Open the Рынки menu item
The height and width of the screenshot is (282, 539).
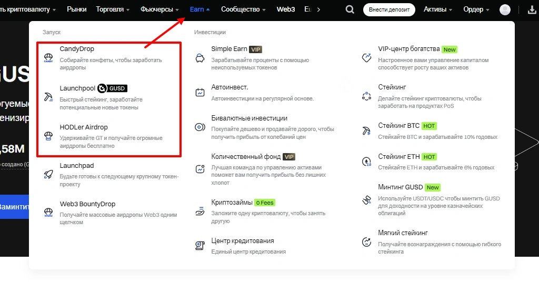[x=77, y=9]
